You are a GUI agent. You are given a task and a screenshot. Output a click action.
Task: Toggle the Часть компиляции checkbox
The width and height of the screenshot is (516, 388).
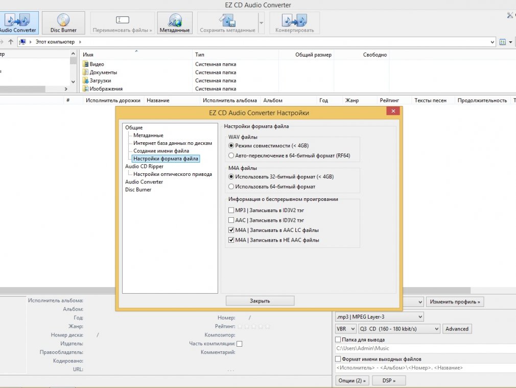point(240,344)
